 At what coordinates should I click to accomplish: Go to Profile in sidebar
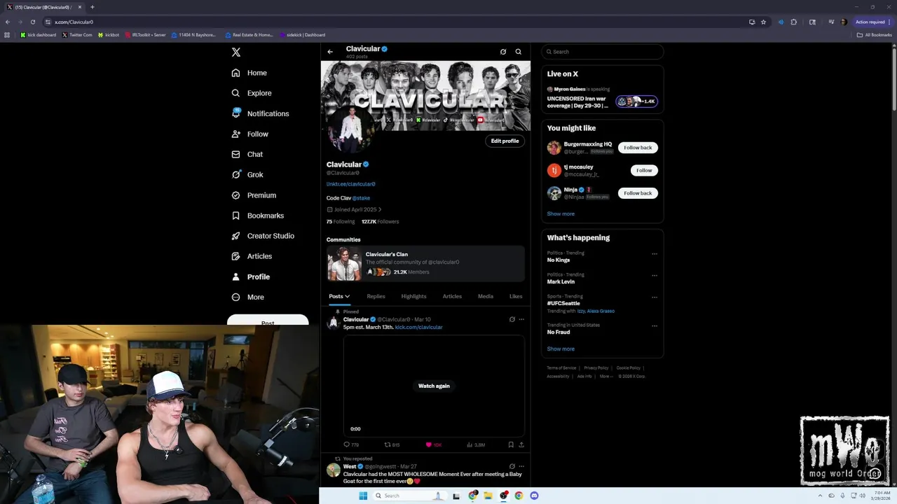point(251,276)
